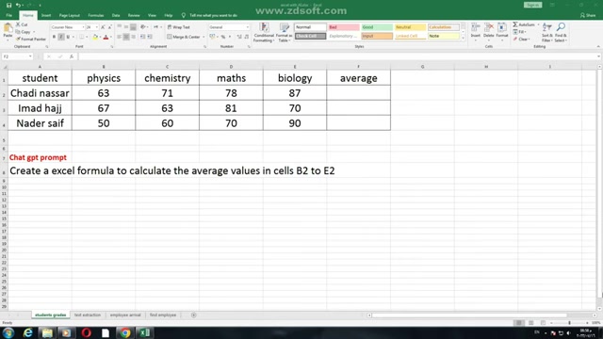The image size is (603, 339).
Task: Click the Insert Function fx icon
Action: tap(72, 56)
